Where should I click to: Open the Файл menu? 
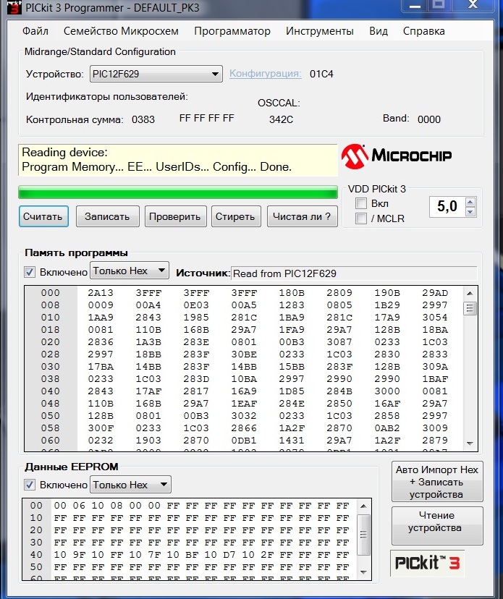coord(35,31)
